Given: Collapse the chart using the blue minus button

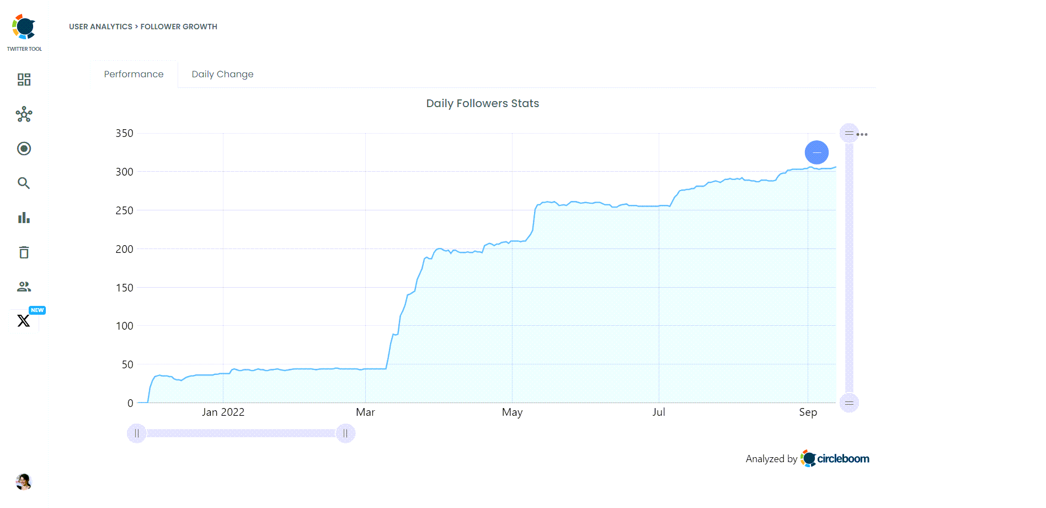Looking at the screenshot, I should point(816,152).
